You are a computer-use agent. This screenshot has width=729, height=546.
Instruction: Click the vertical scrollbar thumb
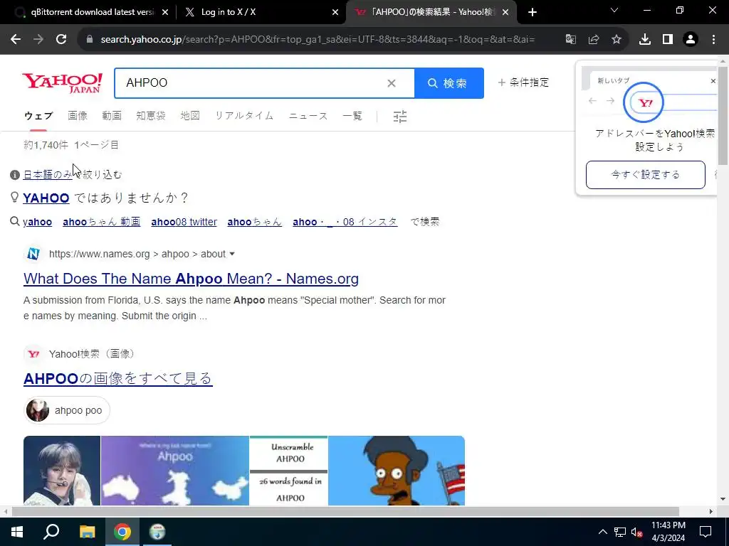click(x=723, y=116)
